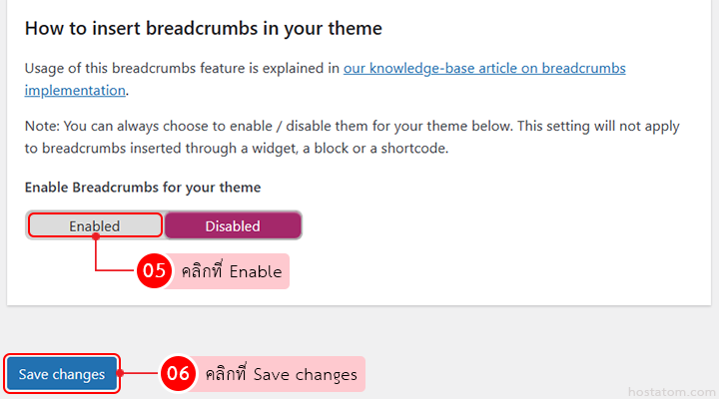
Task: Click the "Enable Breadcrumbs for your theme" label
Action: [x=143, y=187]
